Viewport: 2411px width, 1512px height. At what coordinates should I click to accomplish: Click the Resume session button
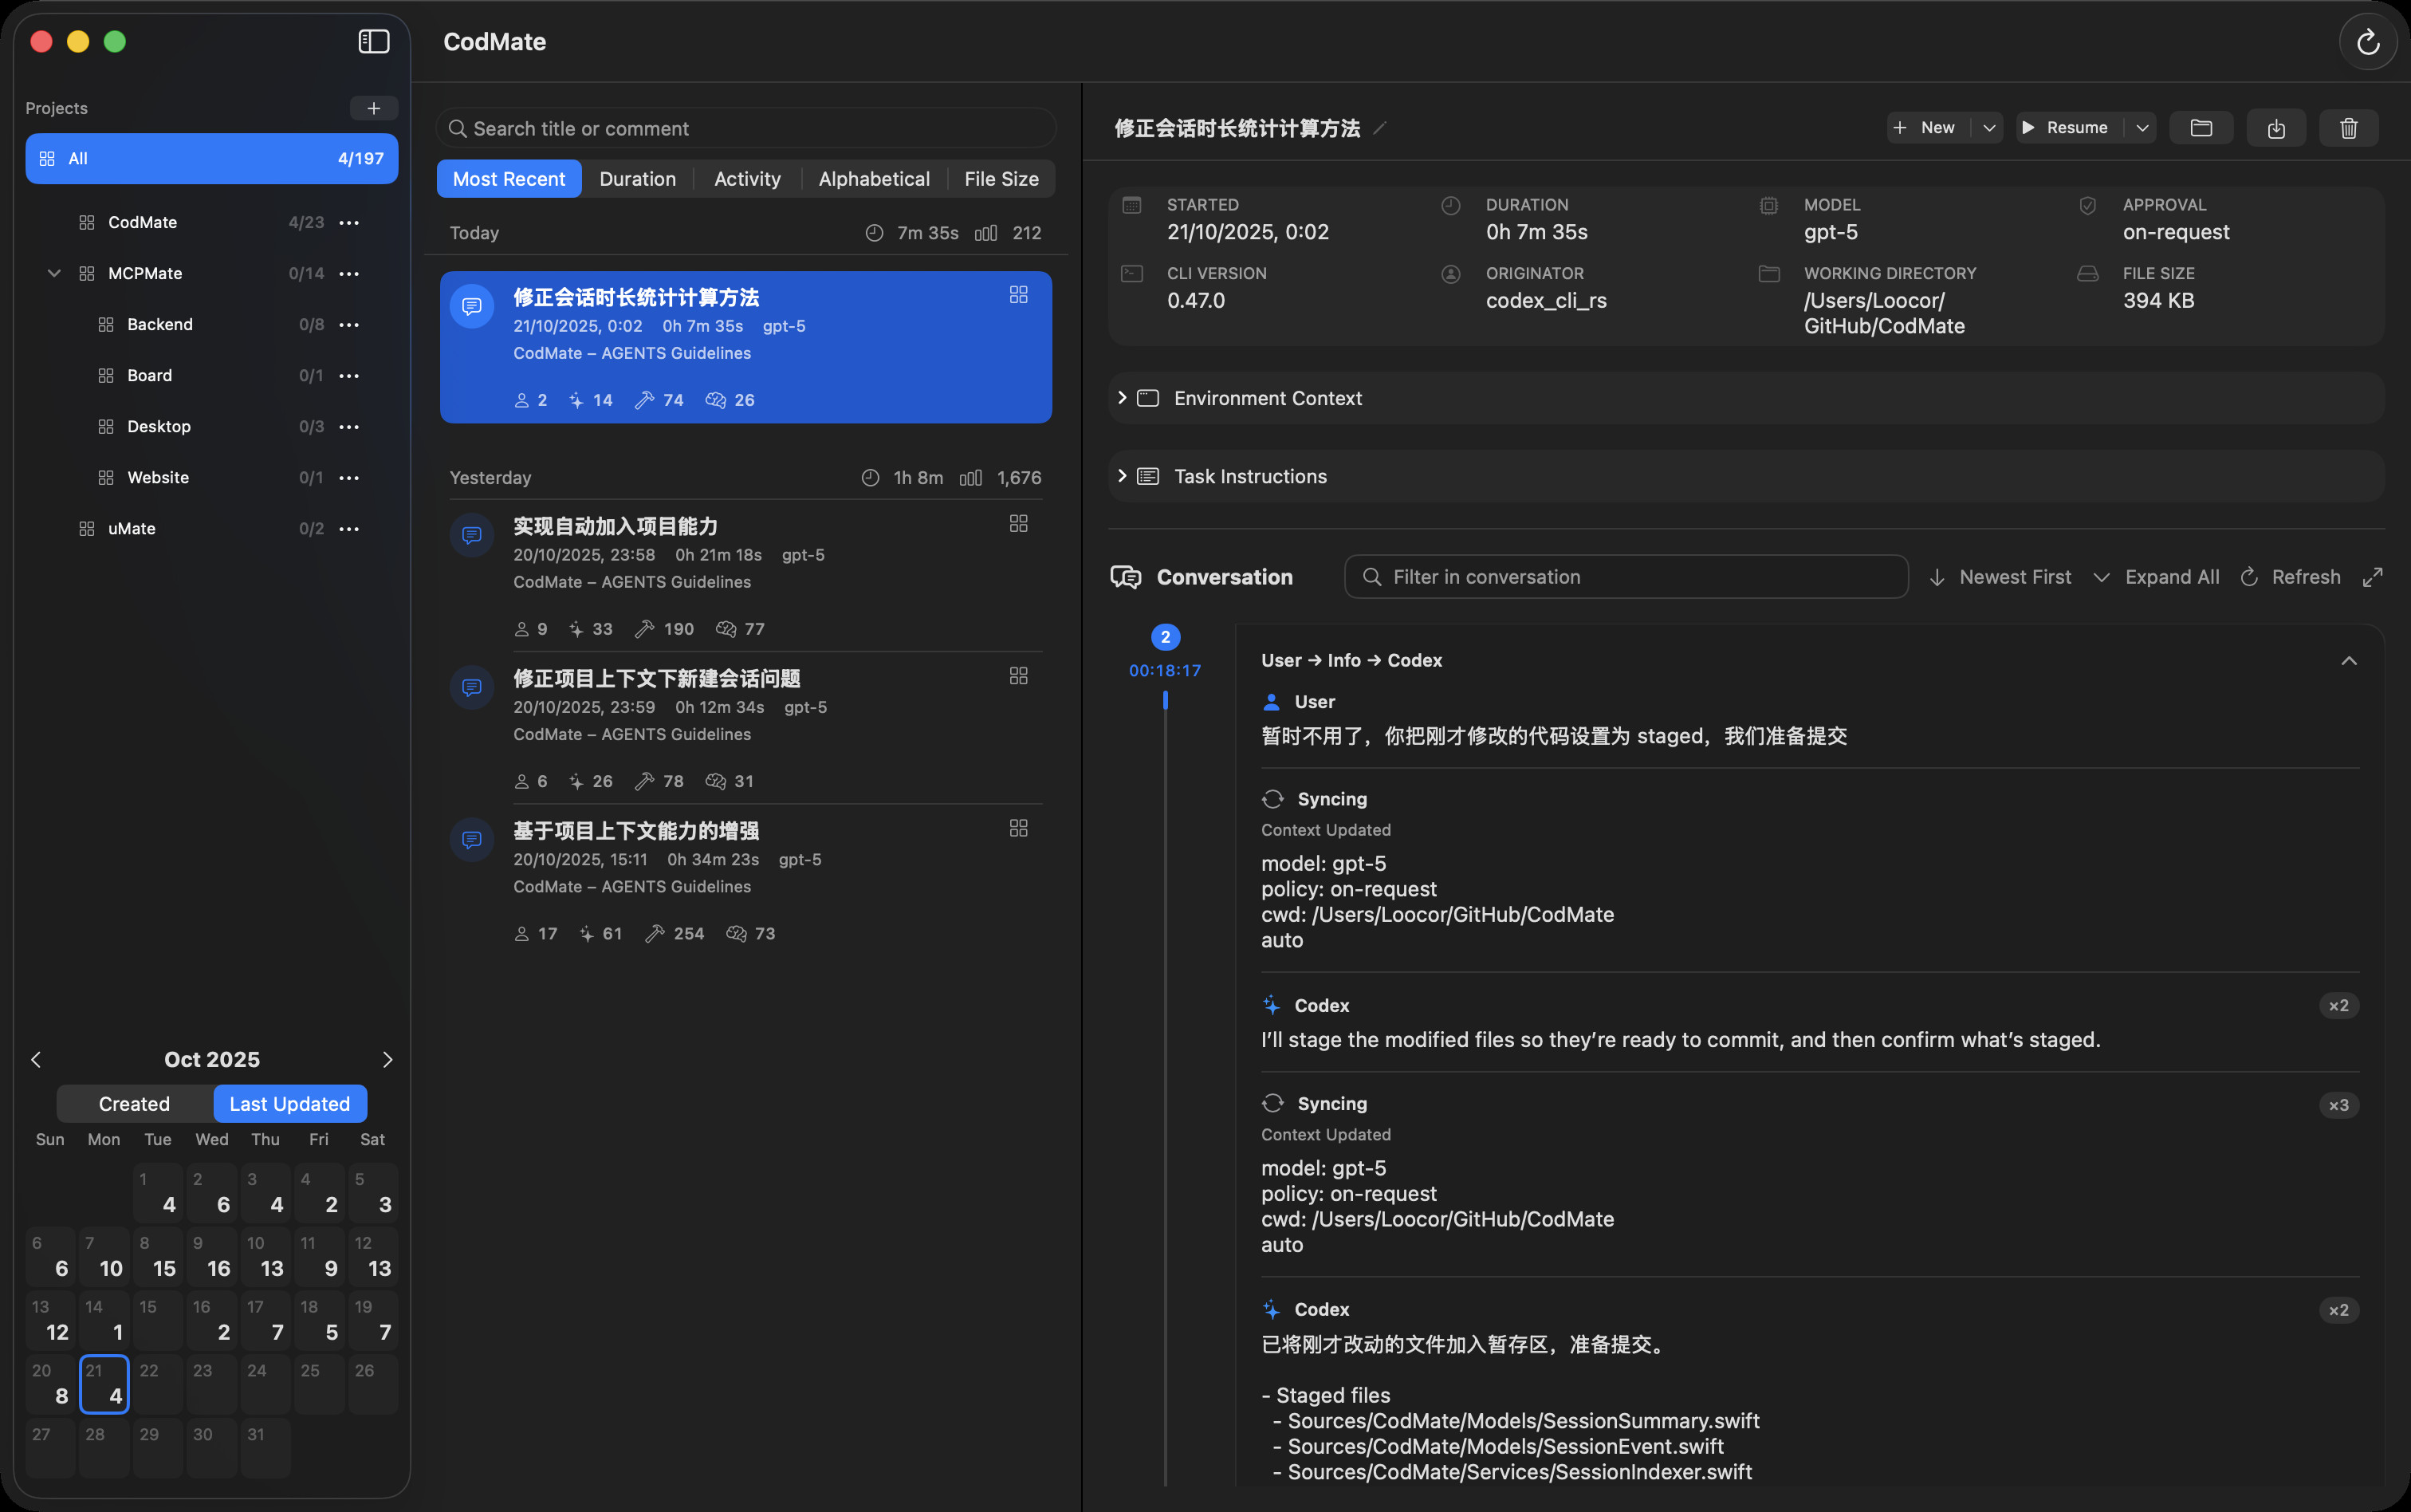[2065, 128]
